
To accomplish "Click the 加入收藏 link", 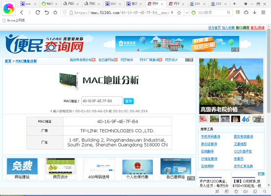I will tap(228, 28).
